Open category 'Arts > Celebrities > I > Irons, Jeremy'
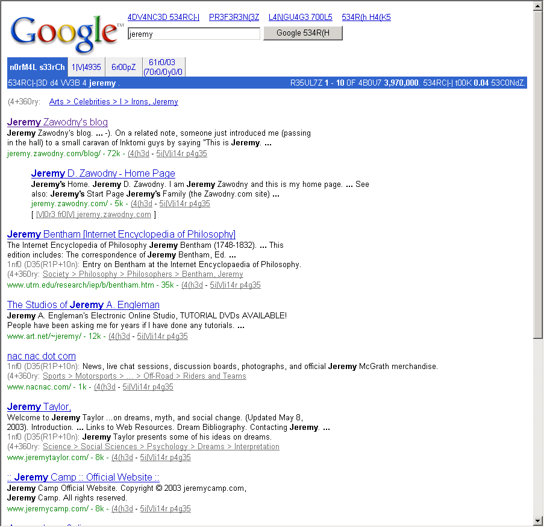 point(113,102)
